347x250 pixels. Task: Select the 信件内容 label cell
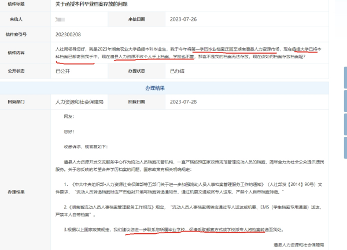coord(16,53)
